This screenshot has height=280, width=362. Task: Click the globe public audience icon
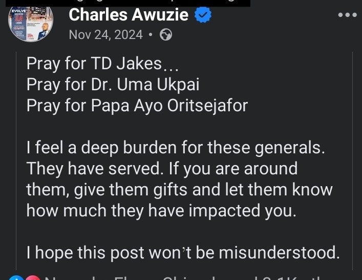pos(166,35)
